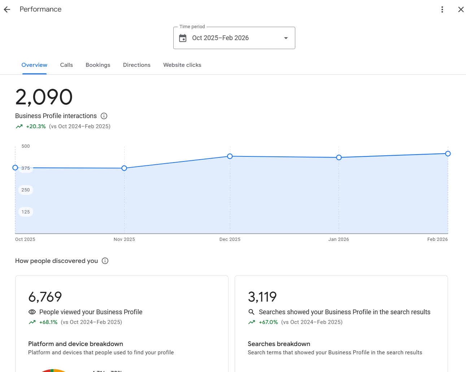Close the Performance panel
This screenshot has width=466, height=372.
[x=461, y=9]
